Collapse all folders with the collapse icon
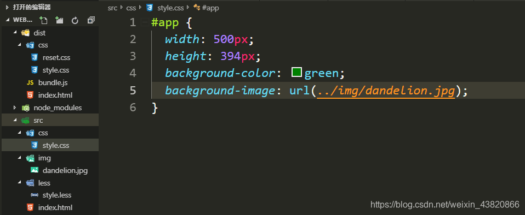Viewport: 525px width, 215px height. [91, 20]
